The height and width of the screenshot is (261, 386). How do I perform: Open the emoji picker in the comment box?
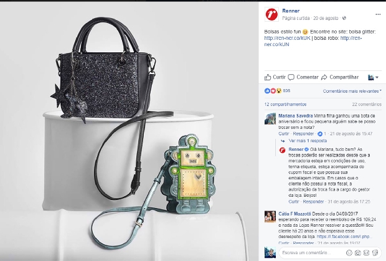click(x=349, y=253)
